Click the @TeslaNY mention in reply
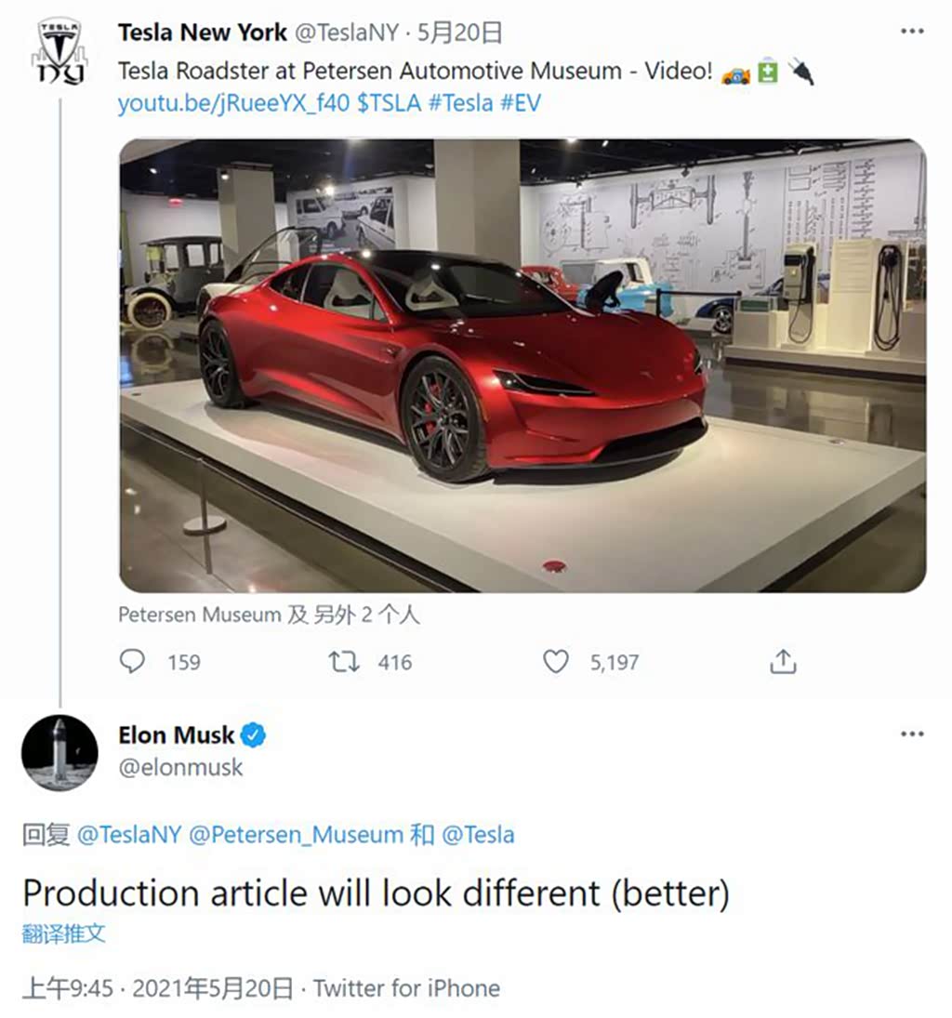The width and height of the screenshot is (952, 1018). pos(129,834)
